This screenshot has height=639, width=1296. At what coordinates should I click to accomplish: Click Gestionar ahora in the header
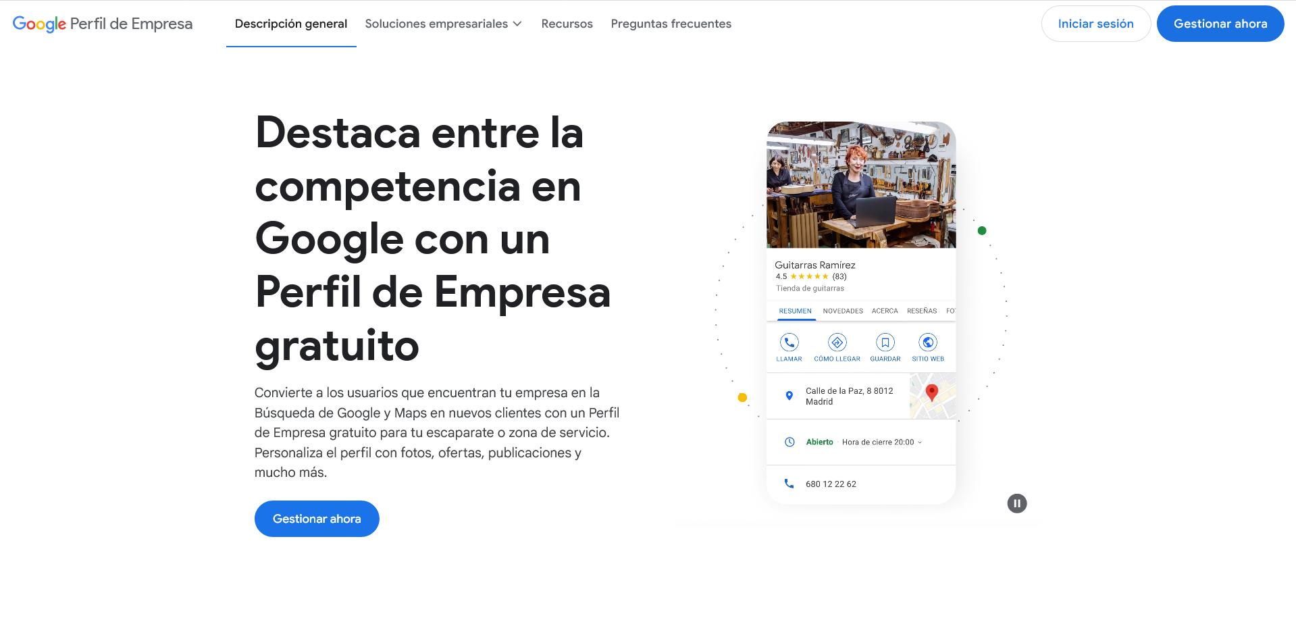point(1220,24)
